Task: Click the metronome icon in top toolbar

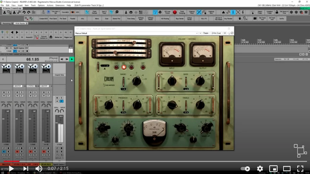Action: tap(126, 12)
